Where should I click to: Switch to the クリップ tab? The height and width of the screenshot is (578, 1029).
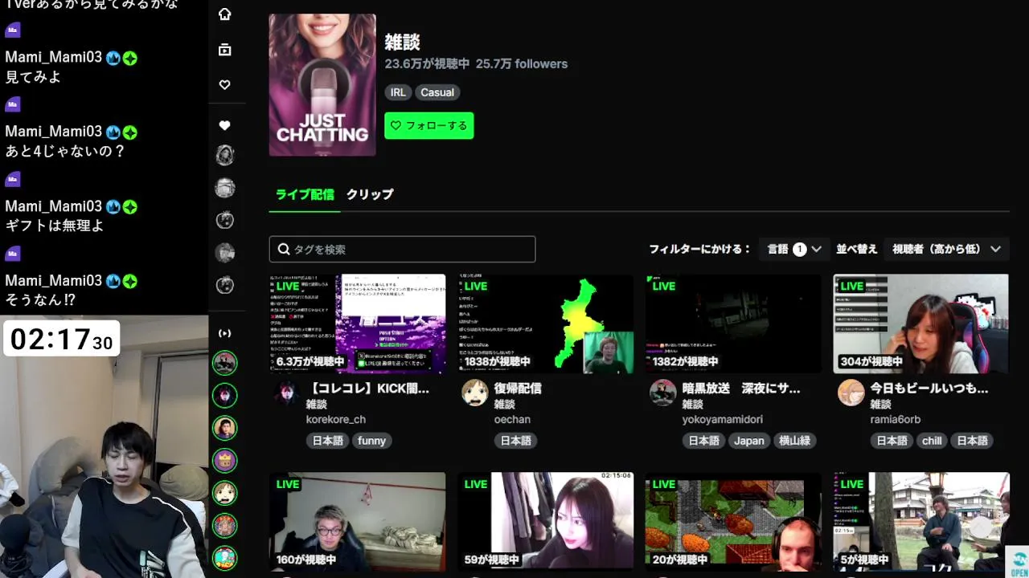(x=370, y=194)
